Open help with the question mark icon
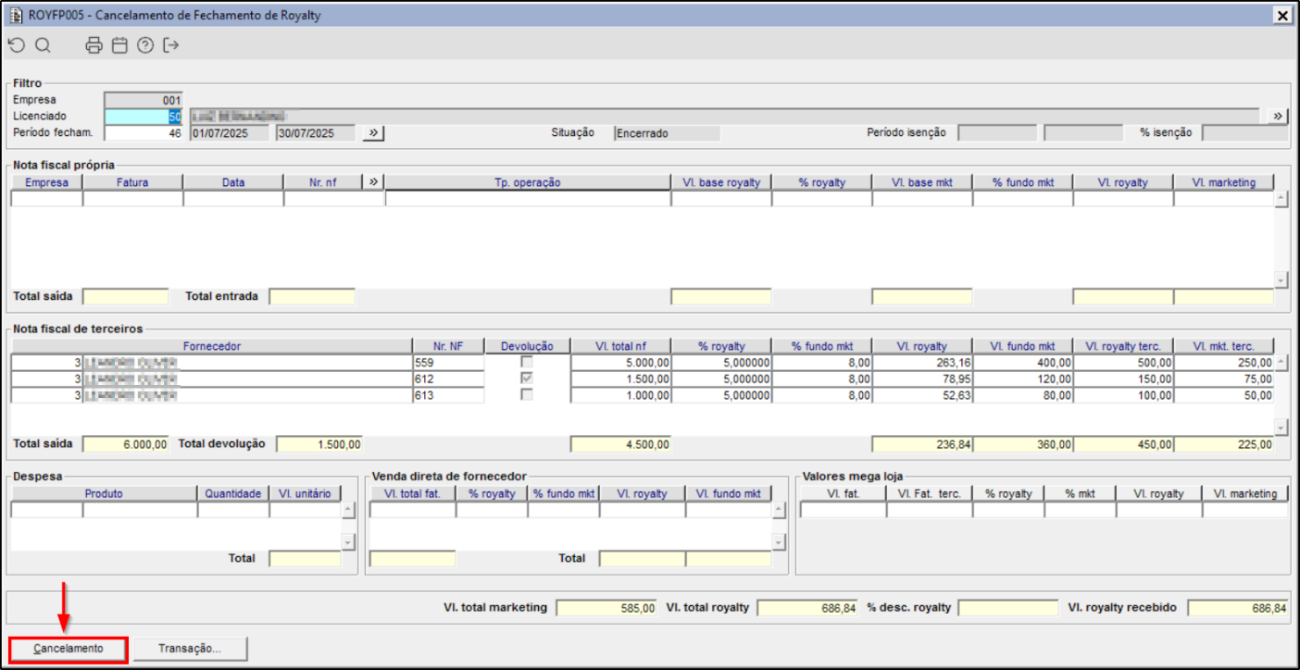The width and height of the screenshot is (1300, 670). [x=145, y=45]
